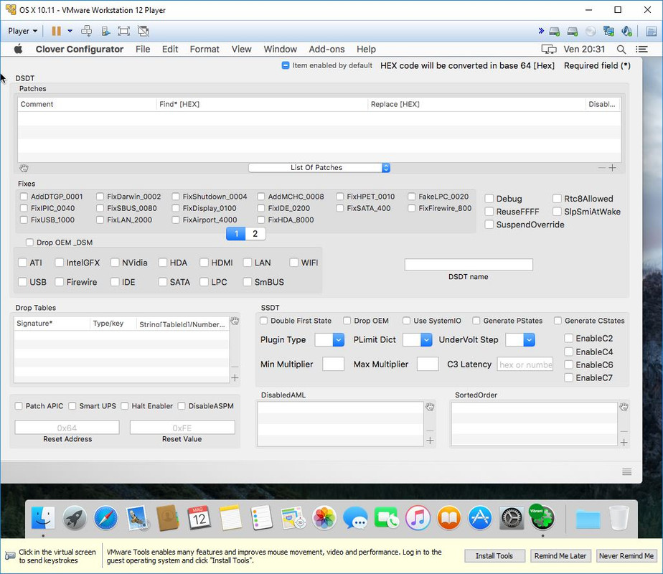The image size is (663, 574).
Task: Check Patch APIC option
Action: click(x=19, y=406)
